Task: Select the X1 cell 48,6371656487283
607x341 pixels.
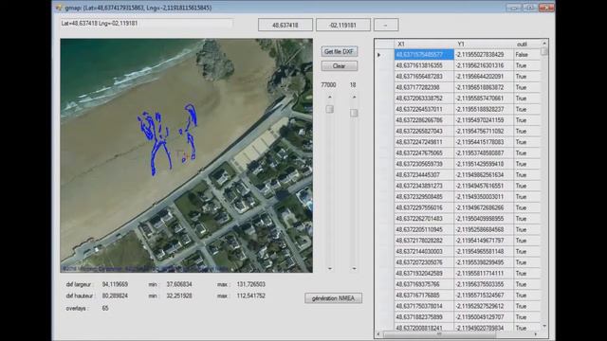Action: pos(424,77)
